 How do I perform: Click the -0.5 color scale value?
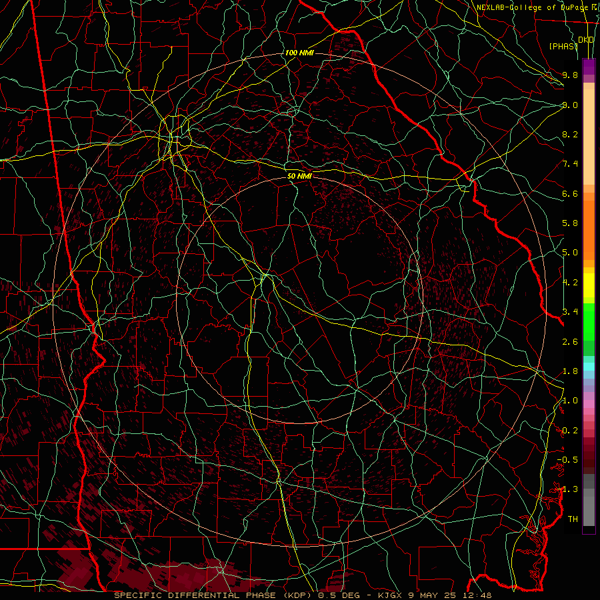567,460
